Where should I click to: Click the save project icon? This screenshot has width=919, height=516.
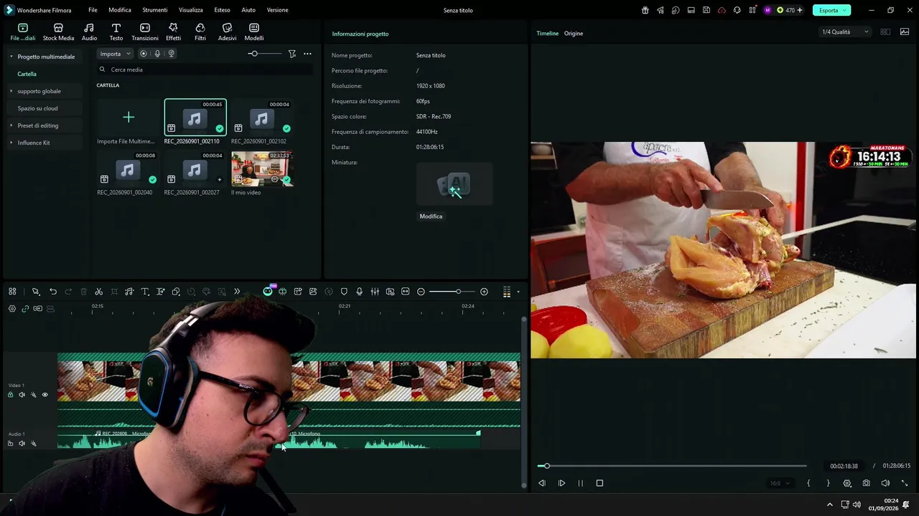(706, 10)
